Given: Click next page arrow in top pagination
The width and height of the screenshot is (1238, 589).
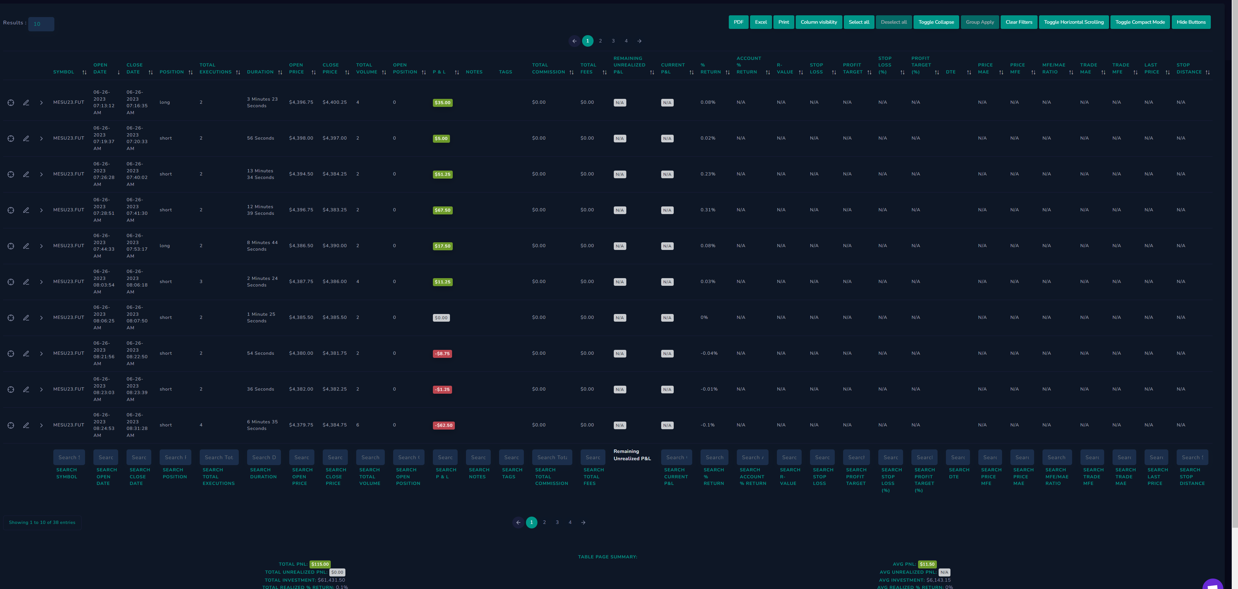Looking at the screenshot, I should 639,41.
